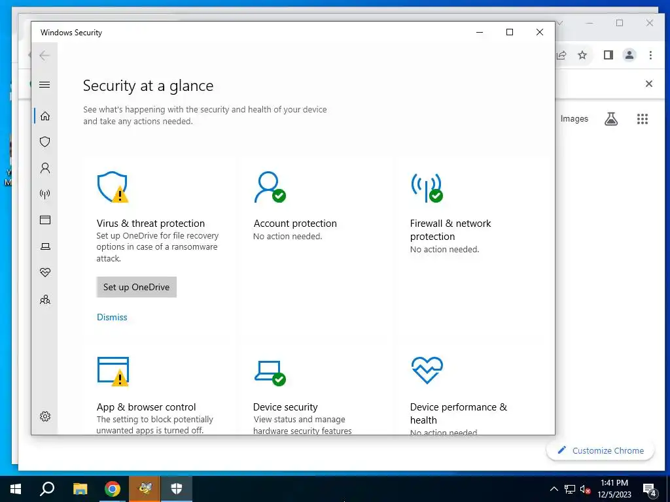Open App & browser control sidebar icon
This screenshot has width=670, height=502.
click(x=45, y=220)
